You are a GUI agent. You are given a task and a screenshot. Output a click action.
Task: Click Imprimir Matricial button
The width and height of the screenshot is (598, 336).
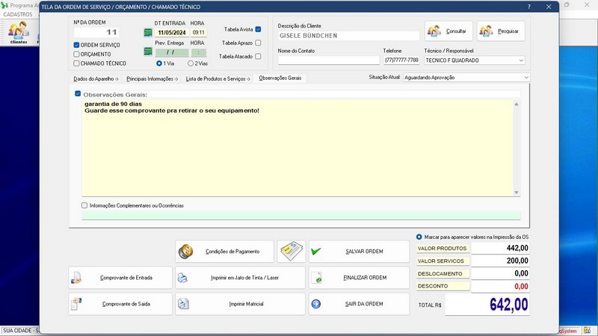click(x=240, y=304)
